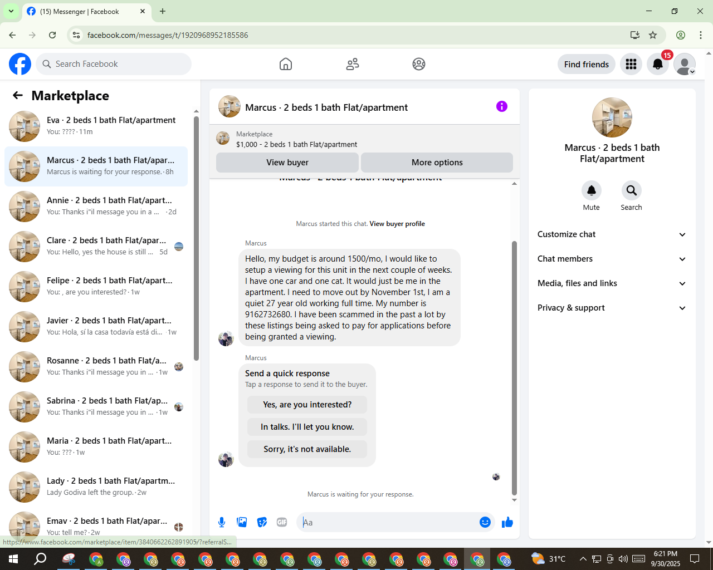Open the Windows notification center icon

coord(695,559)
